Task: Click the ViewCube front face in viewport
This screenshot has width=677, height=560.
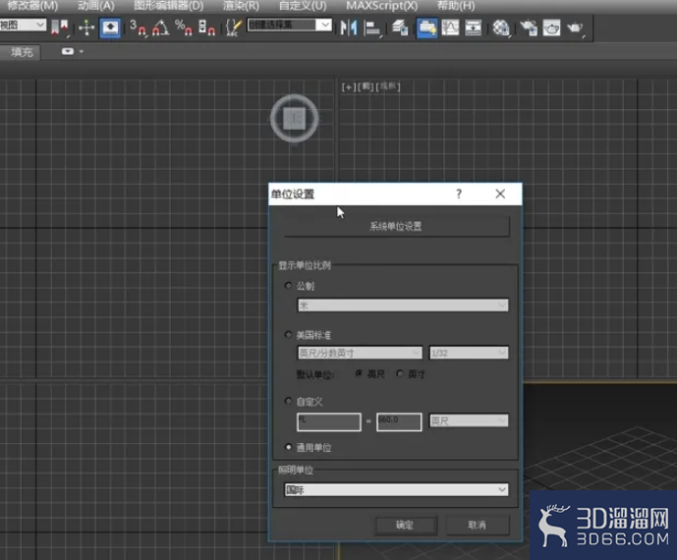Action: [295, 118]
